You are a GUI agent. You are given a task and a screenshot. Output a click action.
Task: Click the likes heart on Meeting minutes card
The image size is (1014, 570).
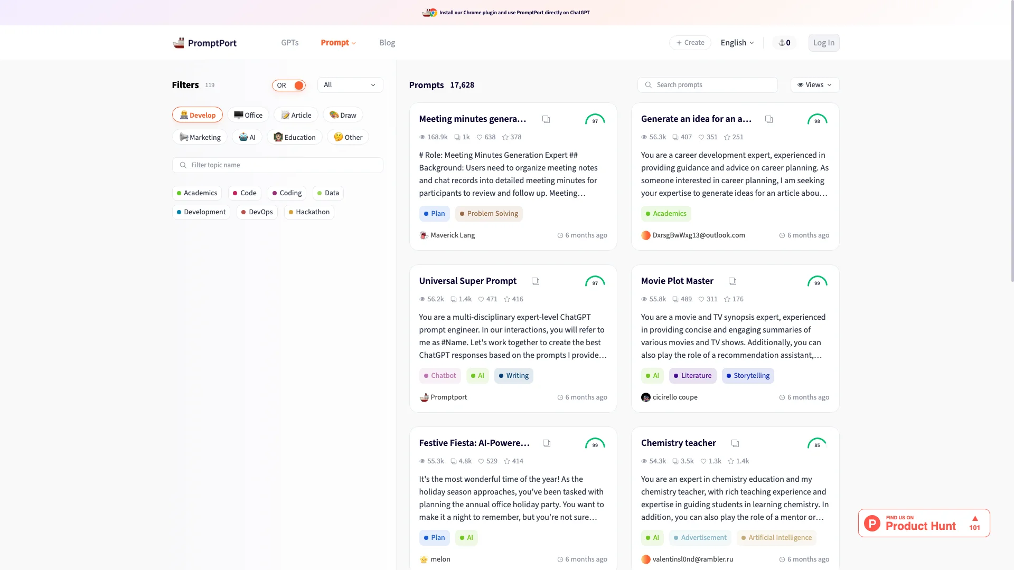(480, 137)
